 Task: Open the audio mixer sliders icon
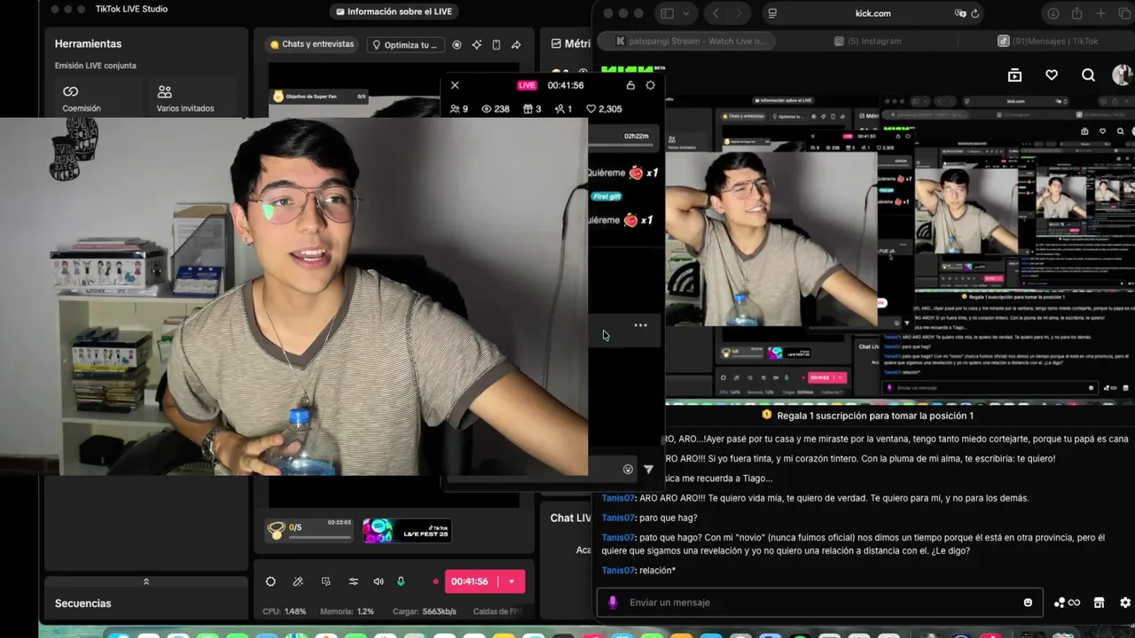pyautogui.click(x=353, y=581)
